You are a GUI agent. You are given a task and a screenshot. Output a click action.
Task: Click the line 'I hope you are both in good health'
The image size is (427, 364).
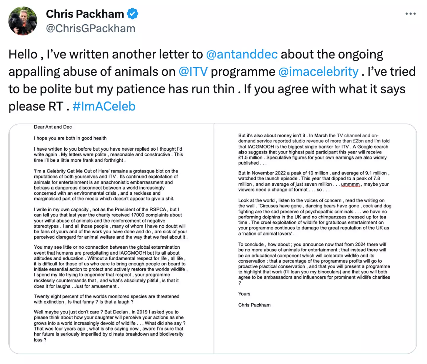(70, 138)
